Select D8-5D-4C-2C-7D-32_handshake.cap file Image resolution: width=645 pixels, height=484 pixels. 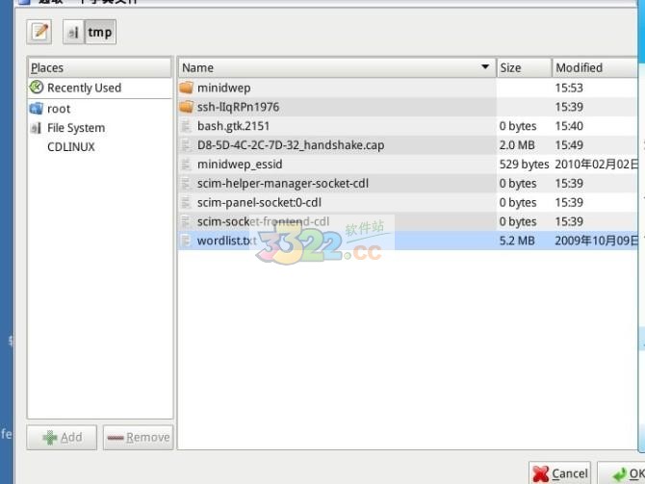291,145
